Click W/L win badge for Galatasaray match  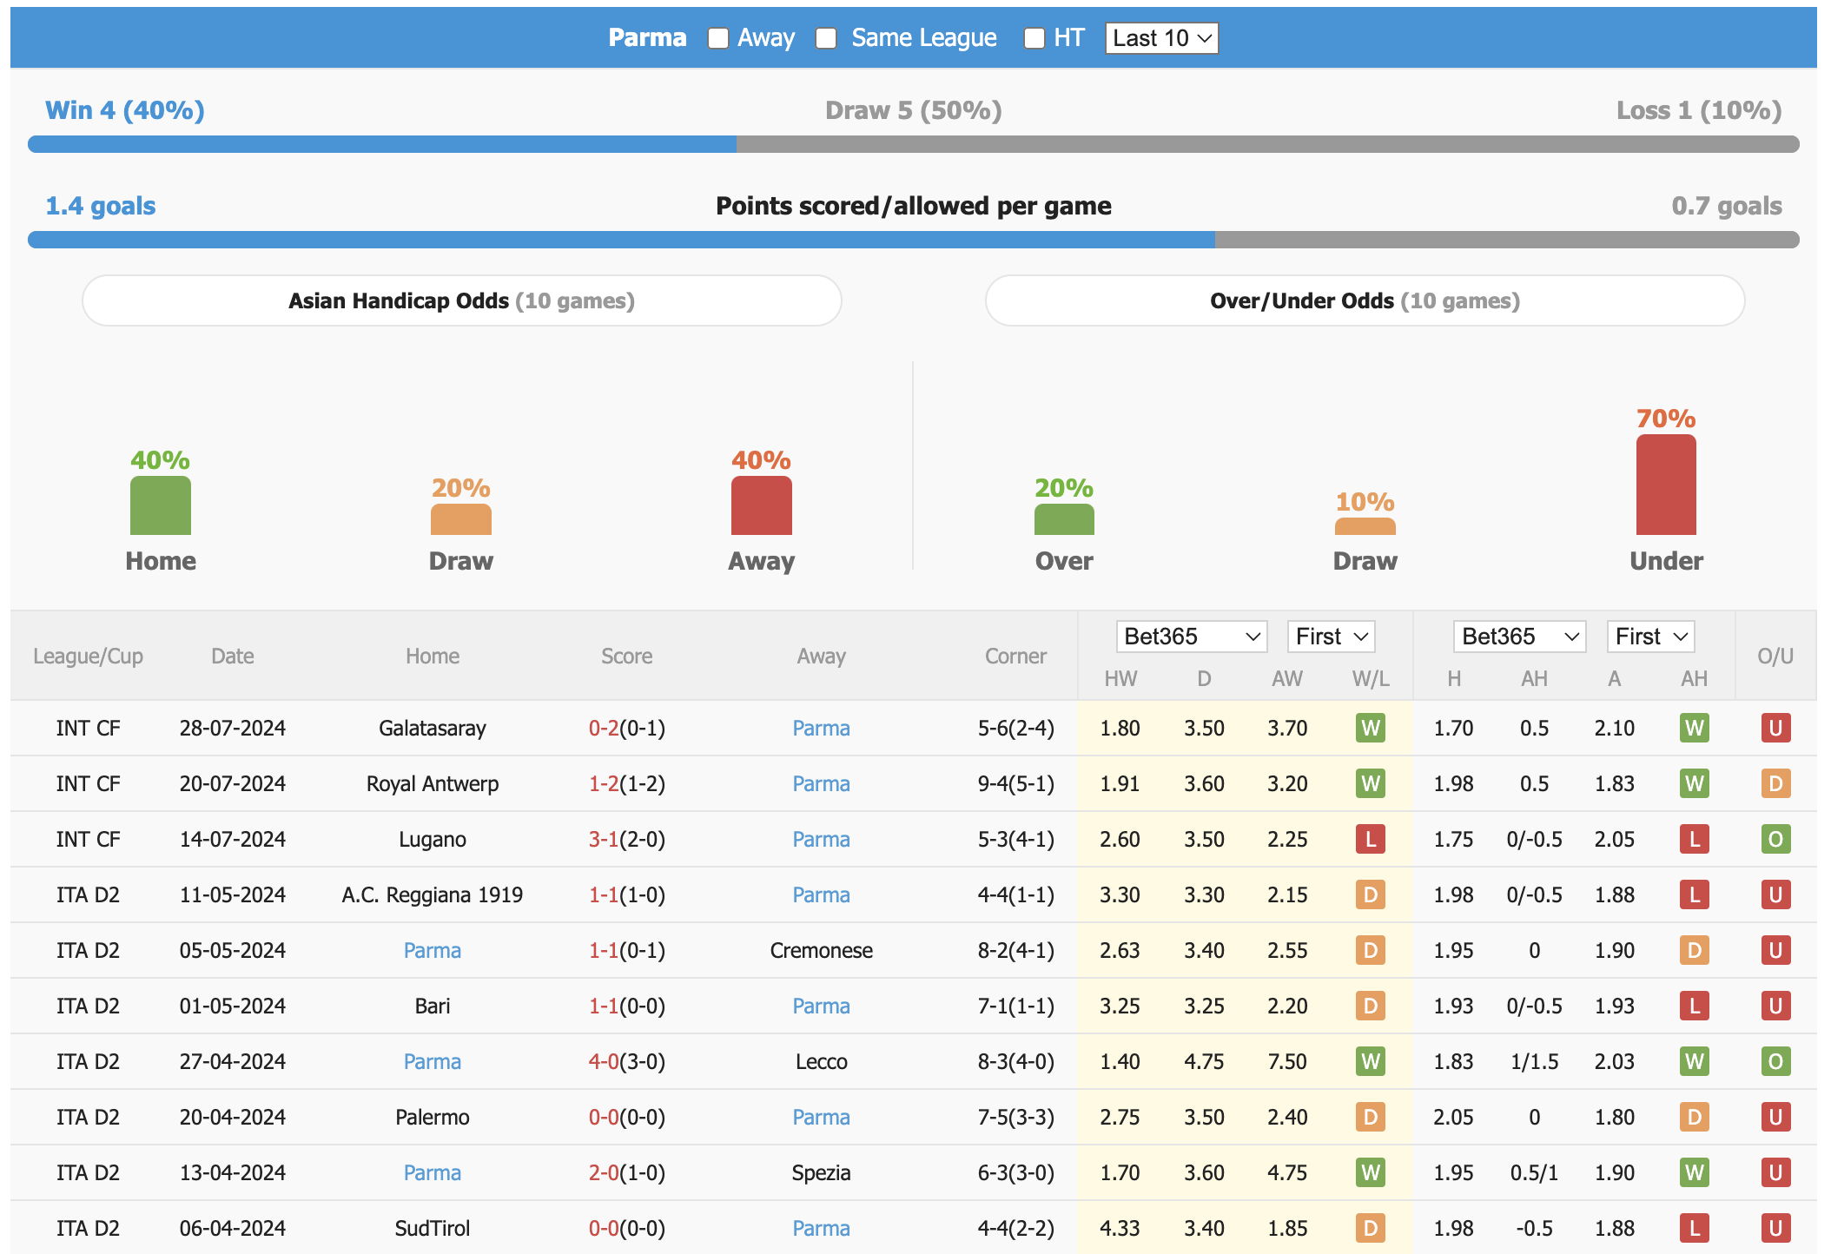pyautogui.click(x=1370, y=728)
